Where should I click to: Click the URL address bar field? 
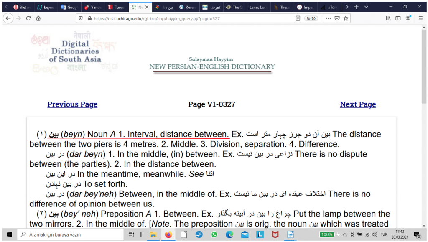pyautogui.click(x=188, y=18)
